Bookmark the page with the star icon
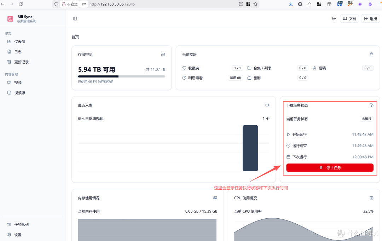This screenshot has height=241, width=382. coord(255,4)
